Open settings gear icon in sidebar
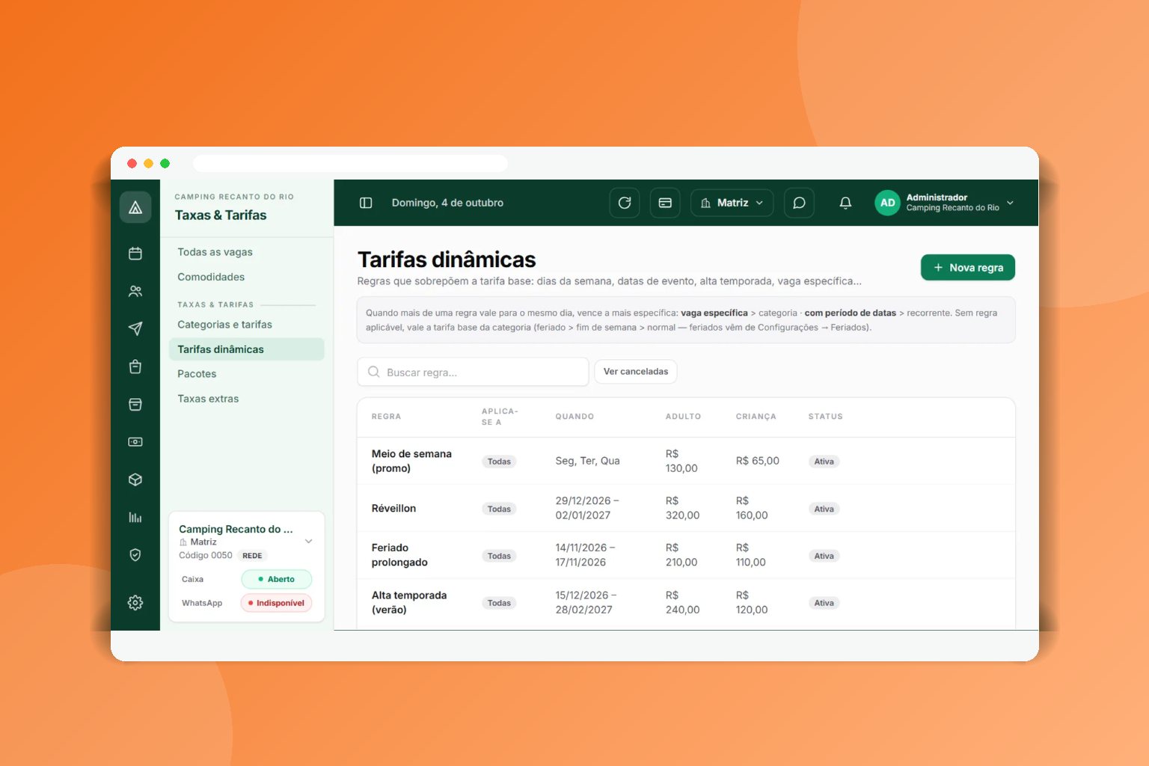 click(x=135, y=602)
